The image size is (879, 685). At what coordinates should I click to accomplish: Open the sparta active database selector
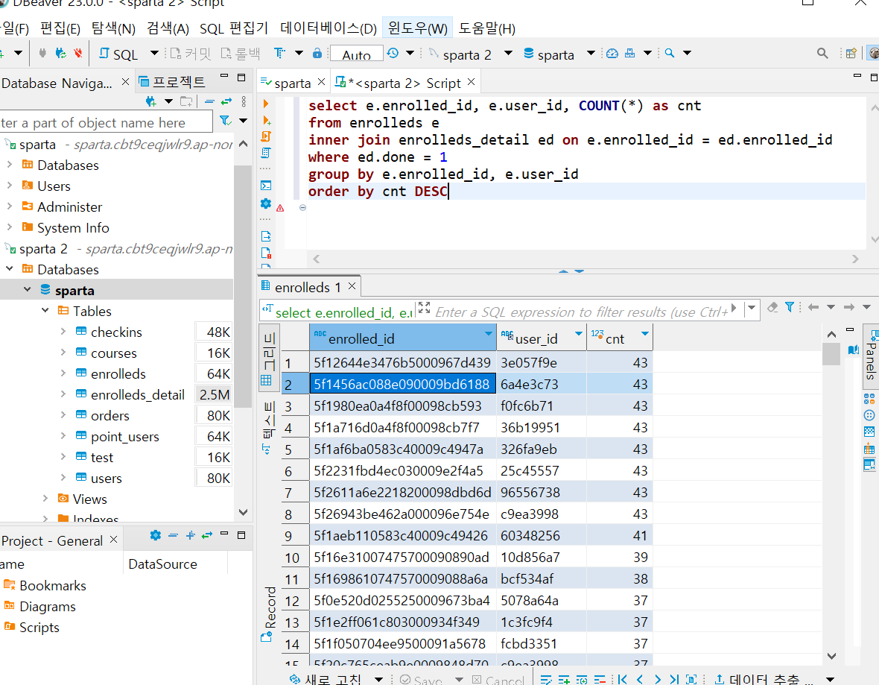click(559, 54)
